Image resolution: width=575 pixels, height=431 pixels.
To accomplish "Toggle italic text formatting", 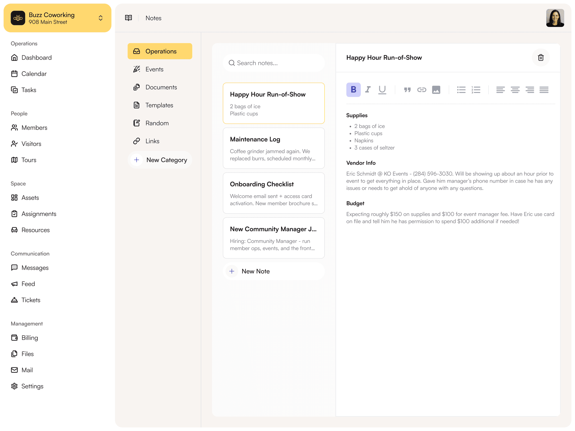I will (368, 90).
